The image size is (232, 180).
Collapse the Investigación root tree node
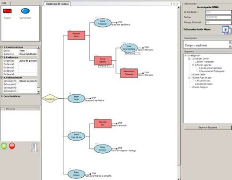[x=186, y=56]
